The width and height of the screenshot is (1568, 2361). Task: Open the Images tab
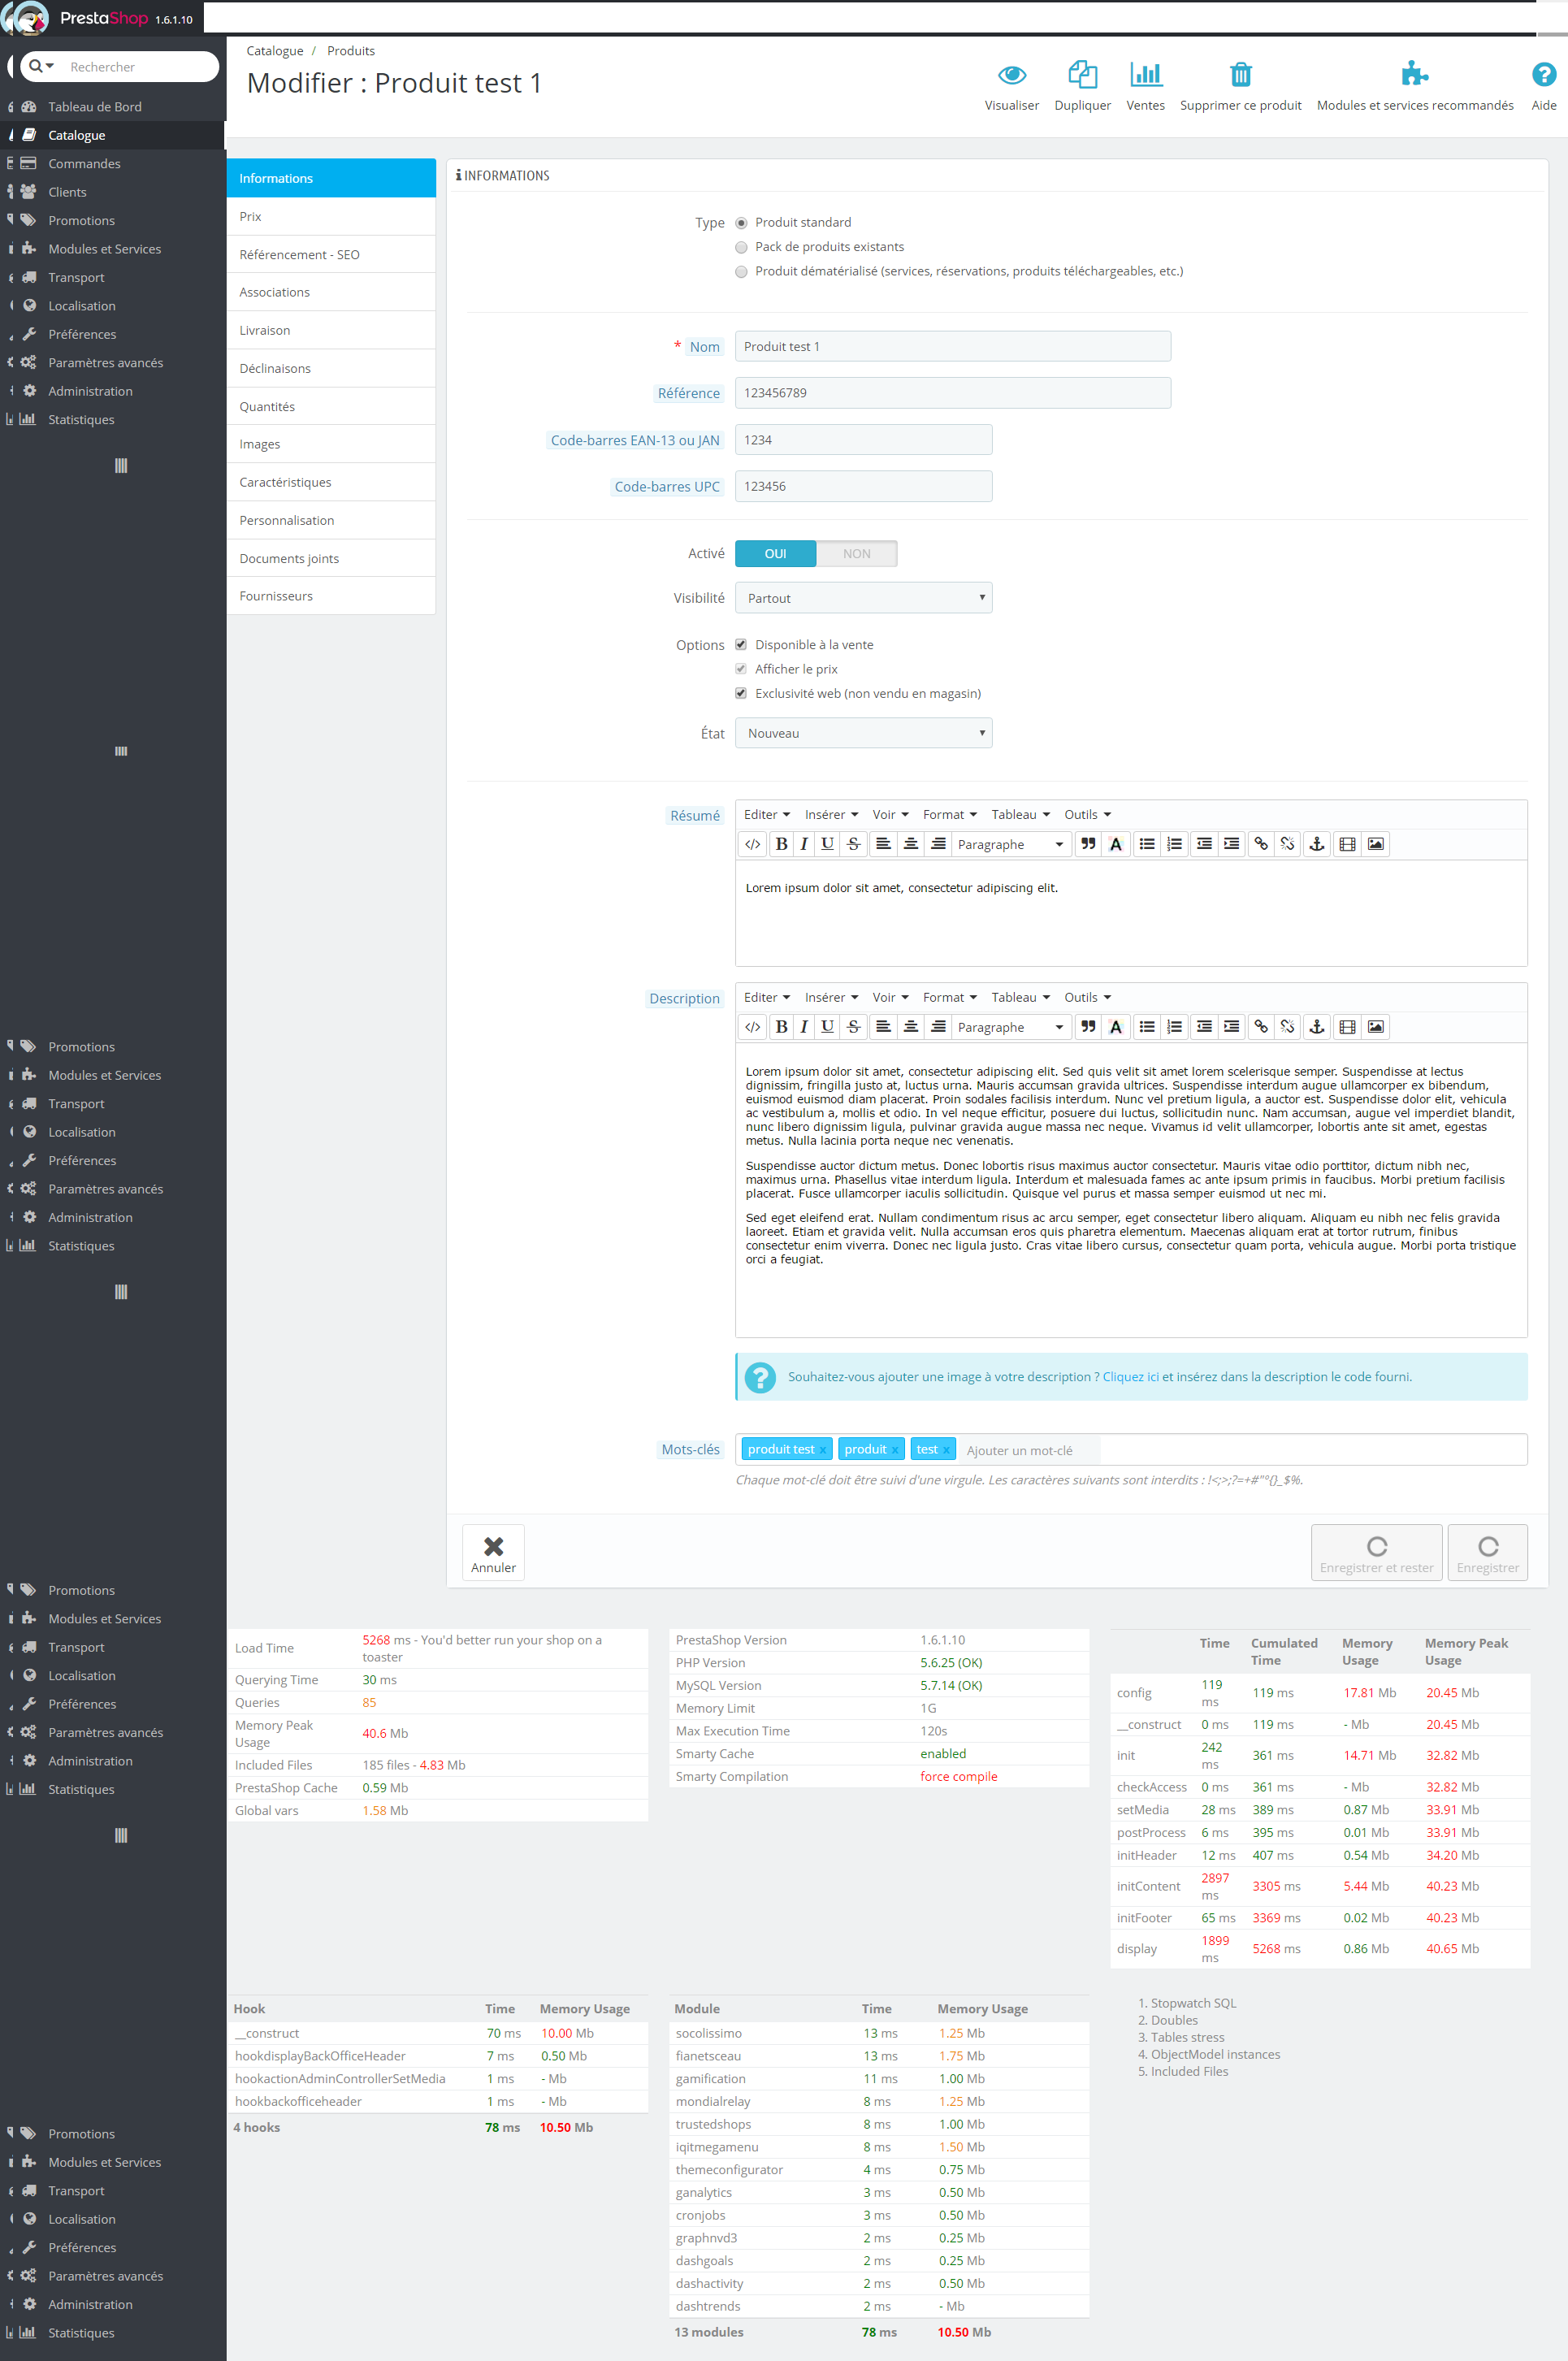point(331,445)
